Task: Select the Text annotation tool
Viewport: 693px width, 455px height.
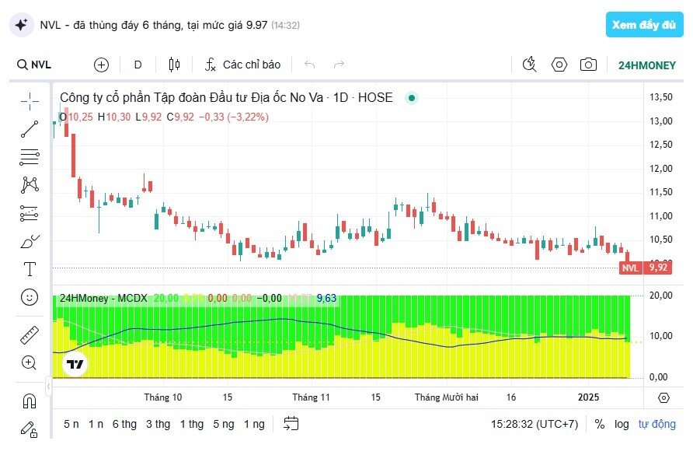Action: pos(30,269)
